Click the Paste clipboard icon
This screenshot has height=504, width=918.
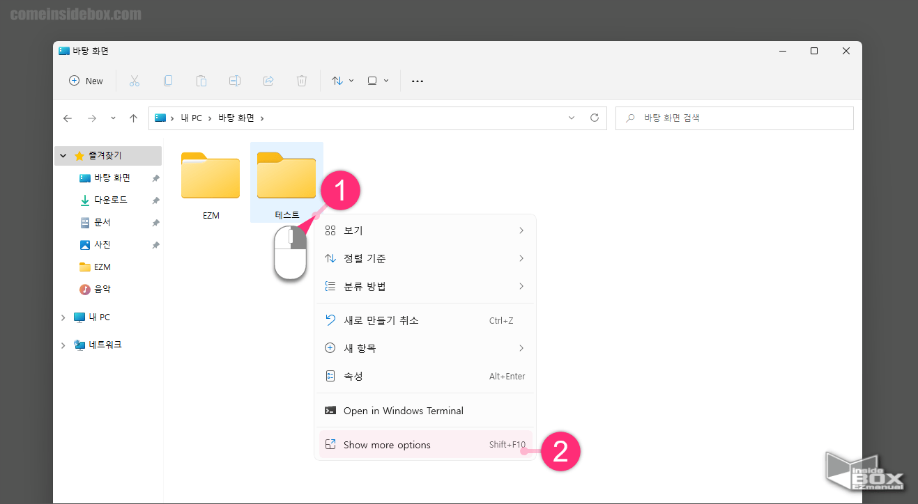201,81
